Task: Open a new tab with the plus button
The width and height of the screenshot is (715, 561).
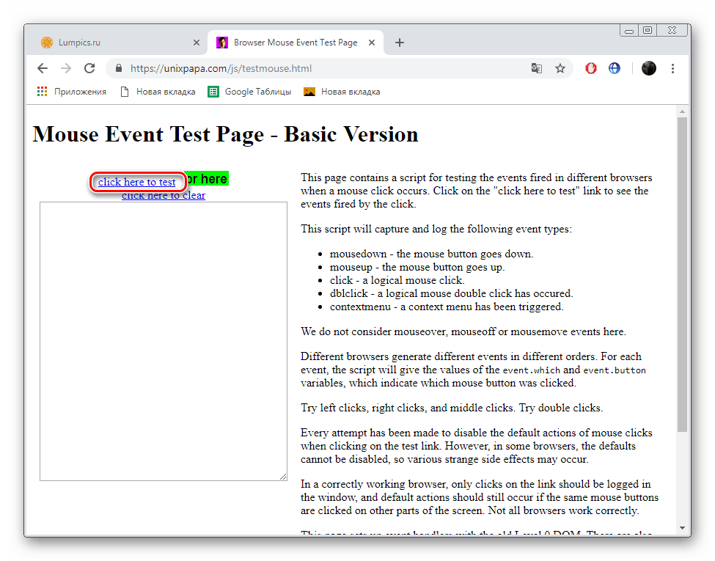Action: click(x=399, y=43)
